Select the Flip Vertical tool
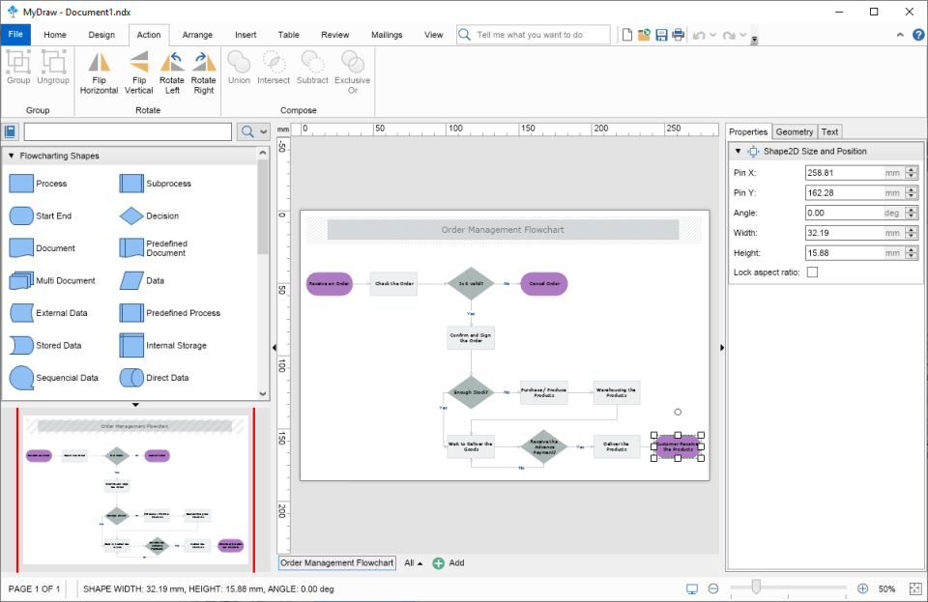This screenshot has width=928, height=602. coord(138,73)
